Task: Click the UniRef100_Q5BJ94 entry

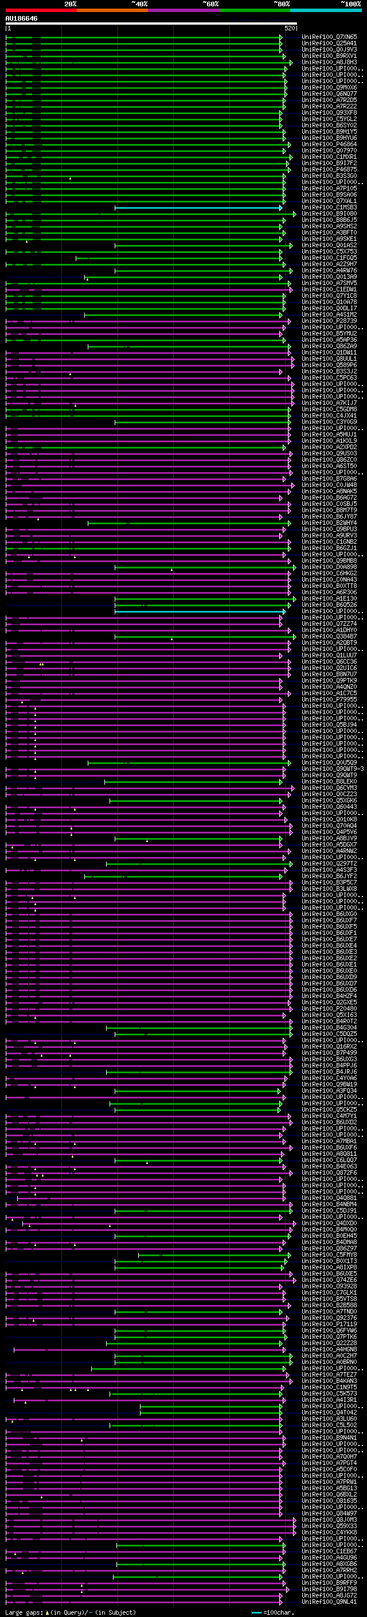Action: [x=329, y=725]
